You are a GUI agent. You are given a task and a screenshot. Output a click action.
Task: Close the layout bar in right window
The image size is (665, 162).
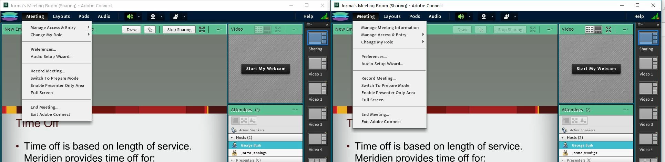tap(658, 25)
